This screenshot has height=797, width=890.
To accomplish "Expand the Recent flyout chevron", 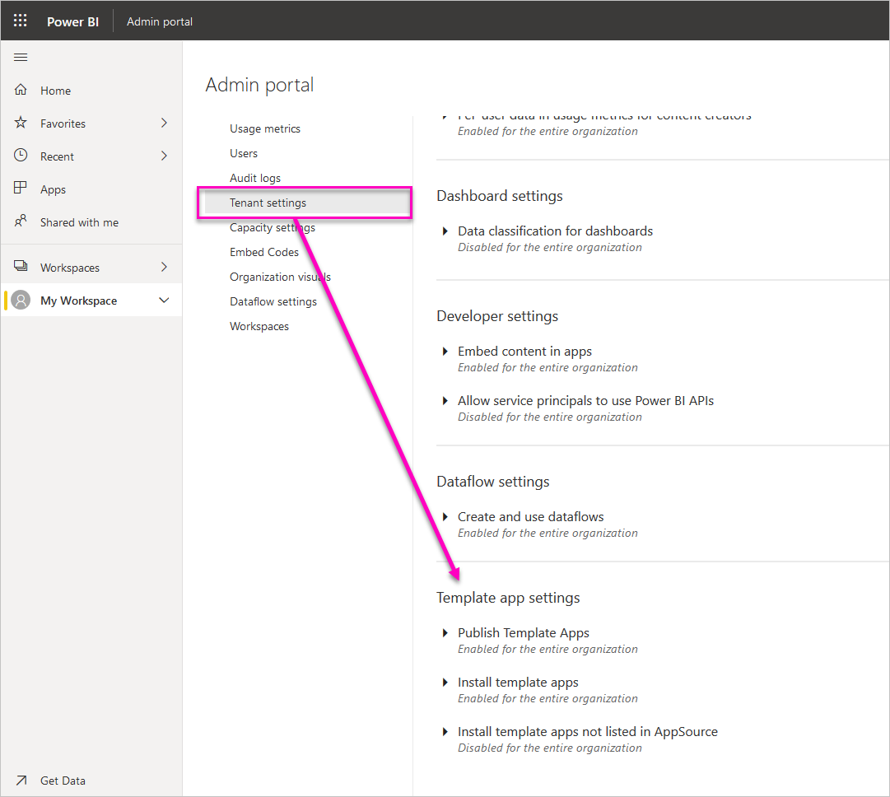I will pyautogui.click(x=164, y=156).
